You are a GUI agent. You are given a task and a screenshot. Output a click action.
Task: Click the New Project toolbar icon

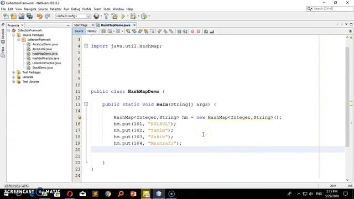point(13,16)
